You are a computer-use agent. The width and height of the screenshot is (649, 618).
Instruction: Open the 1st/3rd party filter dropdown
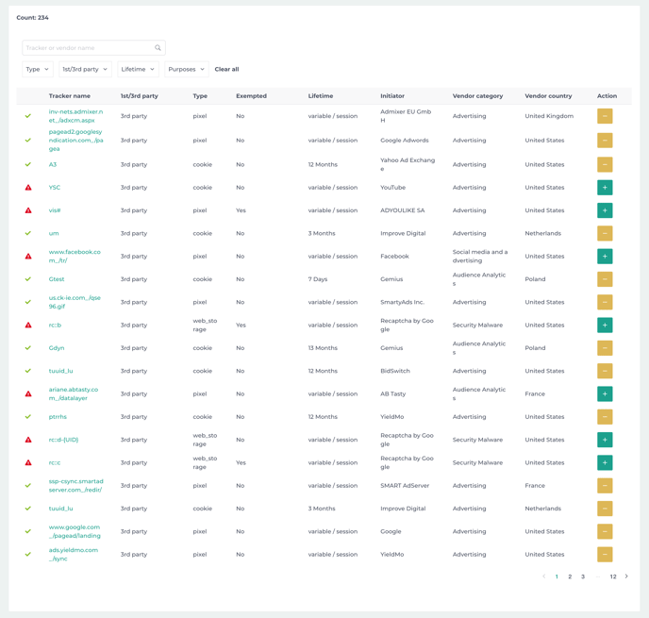click(85, 69)
